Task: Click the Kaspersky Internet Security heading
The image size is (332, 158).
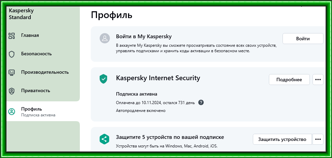Action: click(158, 78)
